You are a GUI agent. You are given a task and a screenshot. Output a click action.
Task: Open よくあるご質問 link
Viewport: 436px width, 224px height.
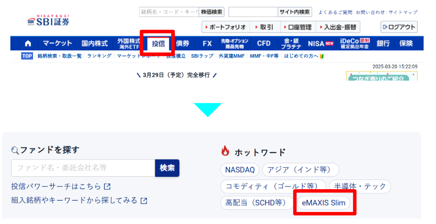pos(335,12)
